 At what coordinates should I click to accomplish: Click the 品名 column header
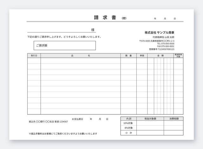point(81,55)
